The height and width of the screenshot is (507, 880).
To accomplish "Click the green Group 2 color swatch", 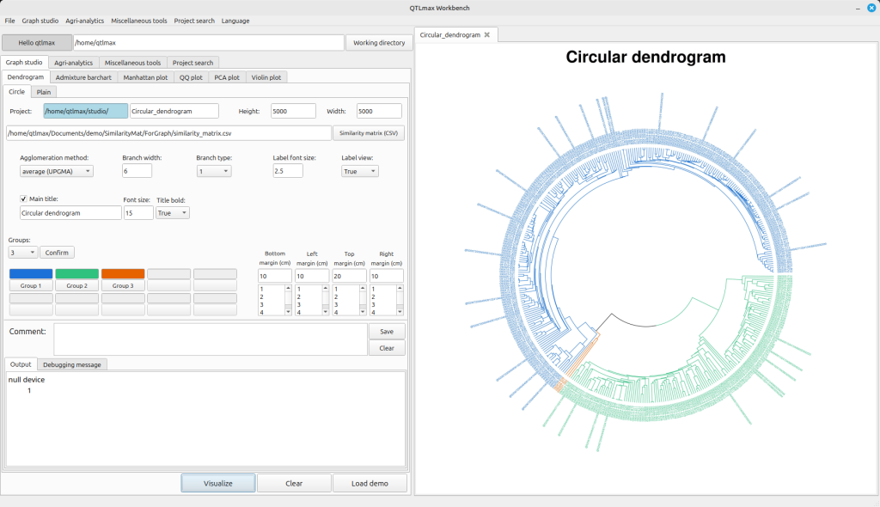I will click(76, 273).
